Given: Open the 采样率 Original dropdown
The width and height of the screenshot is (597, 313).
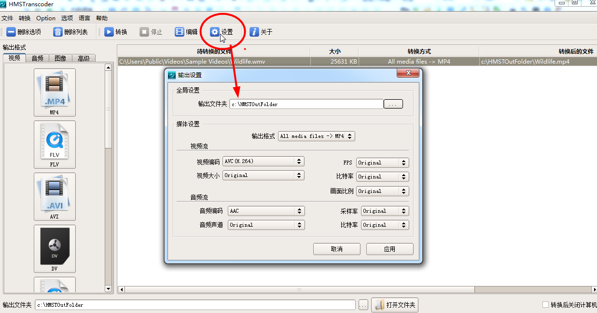Looking at the screenshot, I should (x=385, y=211).
